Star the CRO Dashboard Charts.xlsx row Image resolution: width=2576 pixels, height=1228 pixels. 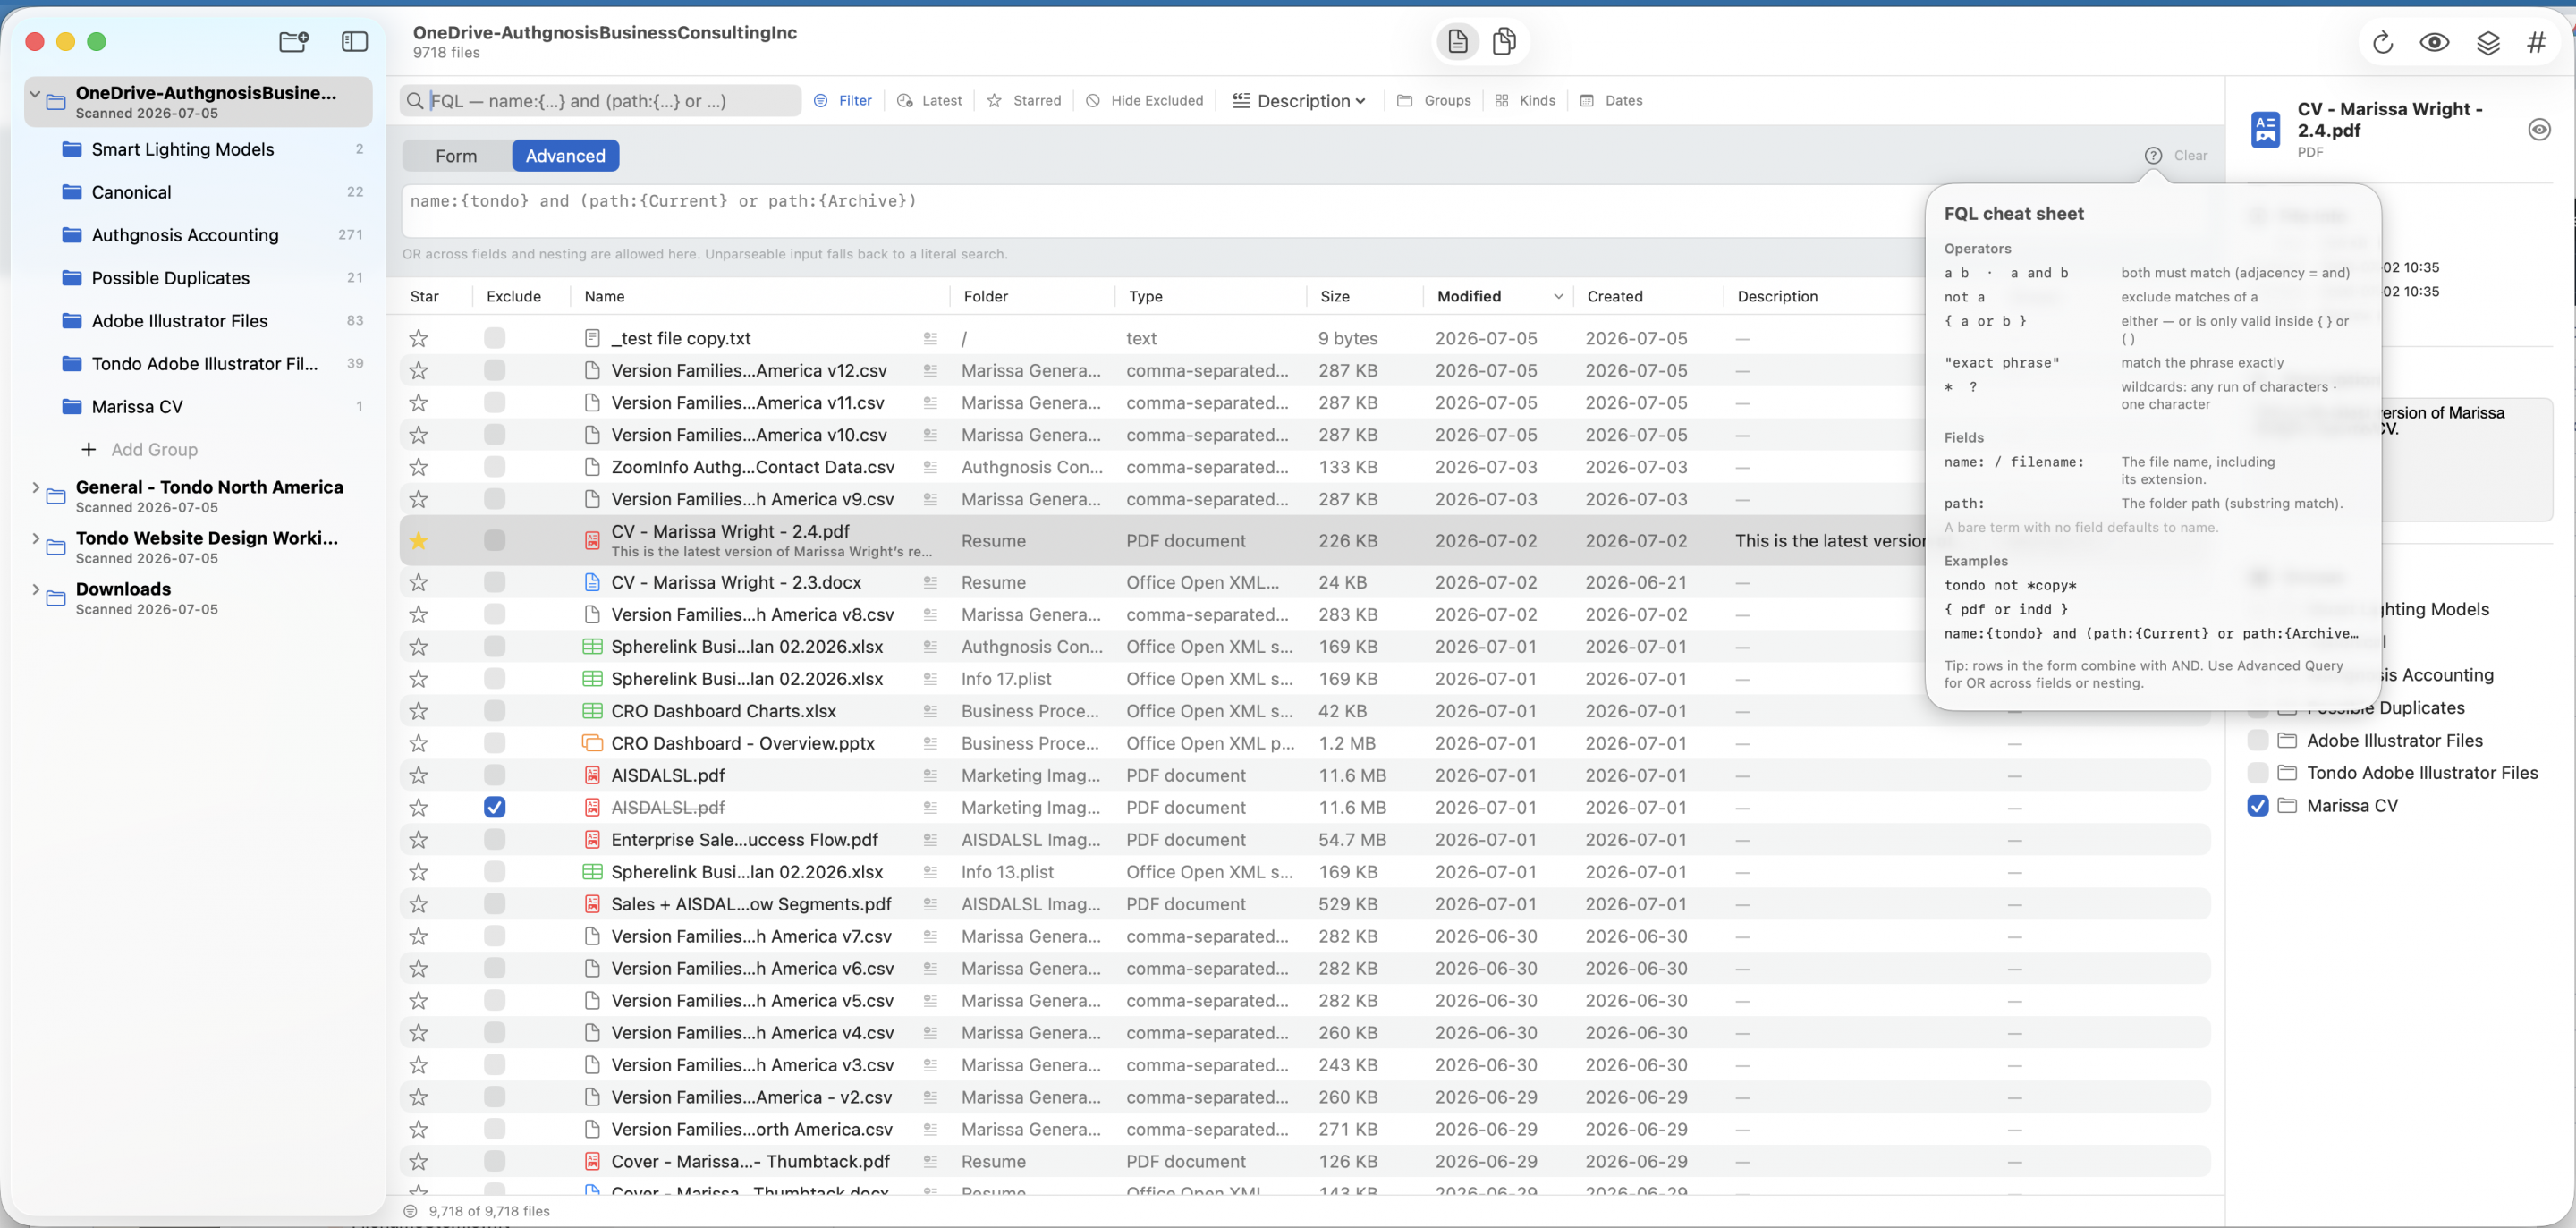pos(418,711)
